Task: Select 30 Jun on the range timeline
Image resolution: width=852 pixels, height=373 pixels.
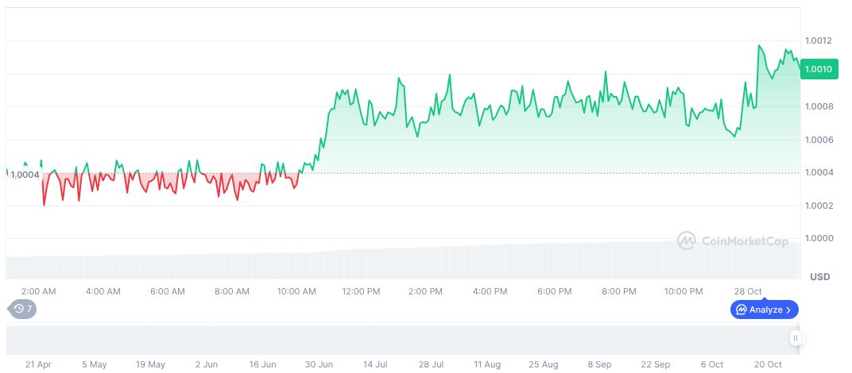Action: (319, 364)
